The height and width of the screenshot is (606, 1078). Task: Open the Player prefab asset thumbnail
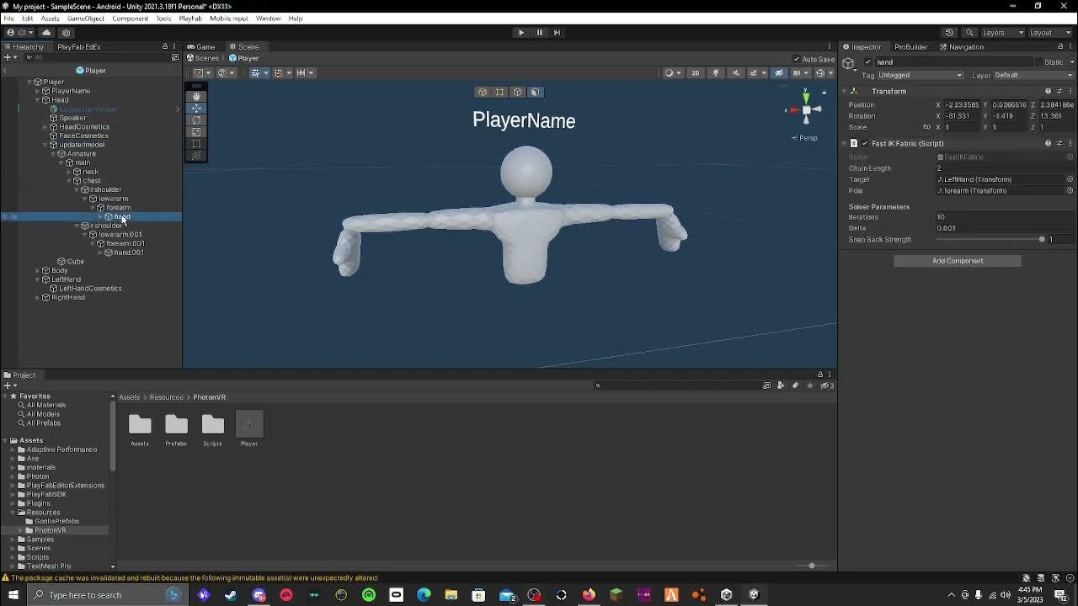coord(249,424)
